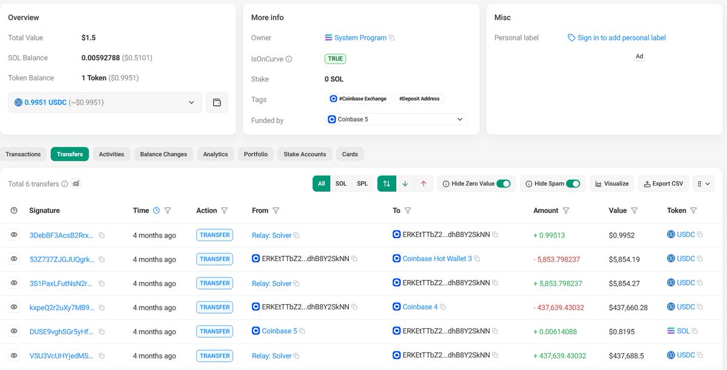The width and height of the screenshot is (727, 370).
Task: Expand the Funded by Coinbase 5 dropdown
Action: (396, 120)
